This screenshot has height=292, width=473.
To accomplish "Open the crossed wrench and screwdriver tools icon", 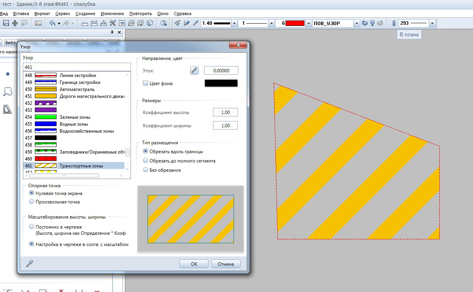I will coord(113,23).
